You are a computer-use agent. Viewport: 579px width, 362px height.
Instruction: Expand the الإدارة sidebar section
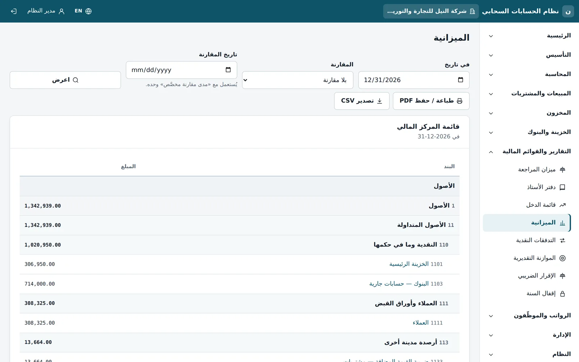[x=529, y=335]
